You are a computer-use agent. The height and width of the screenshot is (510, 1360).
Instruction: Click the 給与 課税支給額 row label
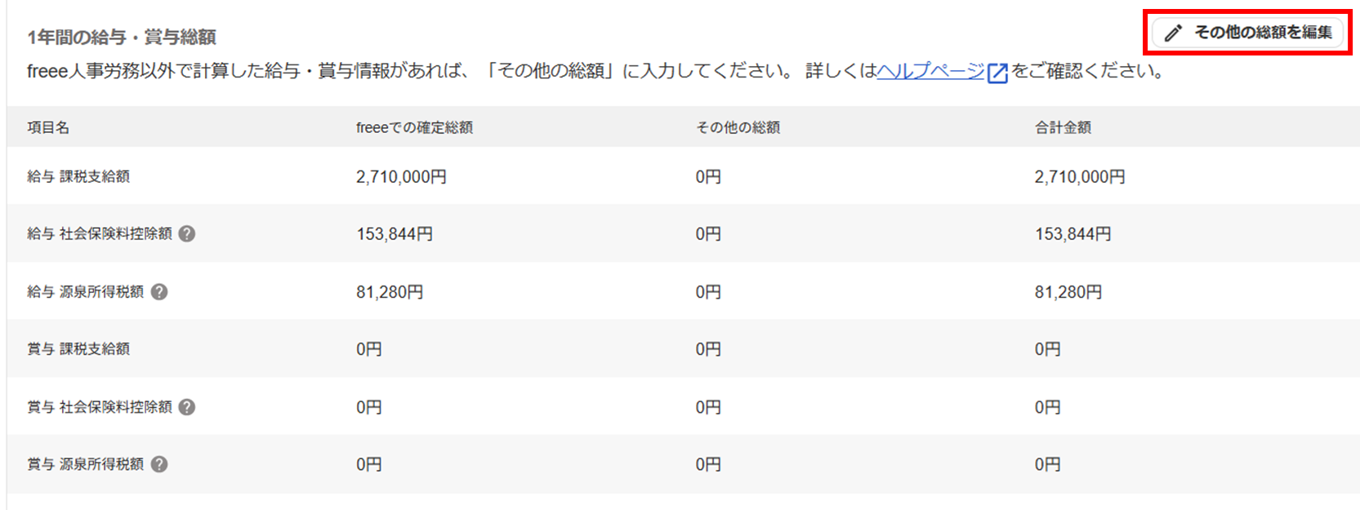[x=78, y=176]
